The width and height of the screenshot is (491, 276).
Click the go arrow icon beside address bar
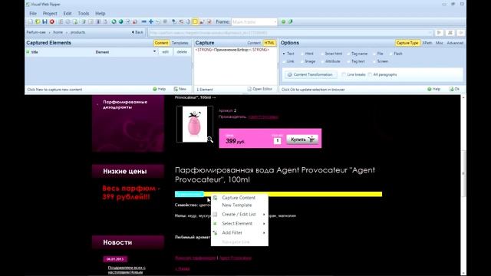[x=440, y=32]
